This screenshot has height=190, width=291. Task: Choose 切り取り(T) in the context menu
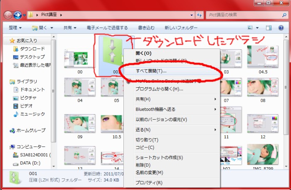click(172, 140)
